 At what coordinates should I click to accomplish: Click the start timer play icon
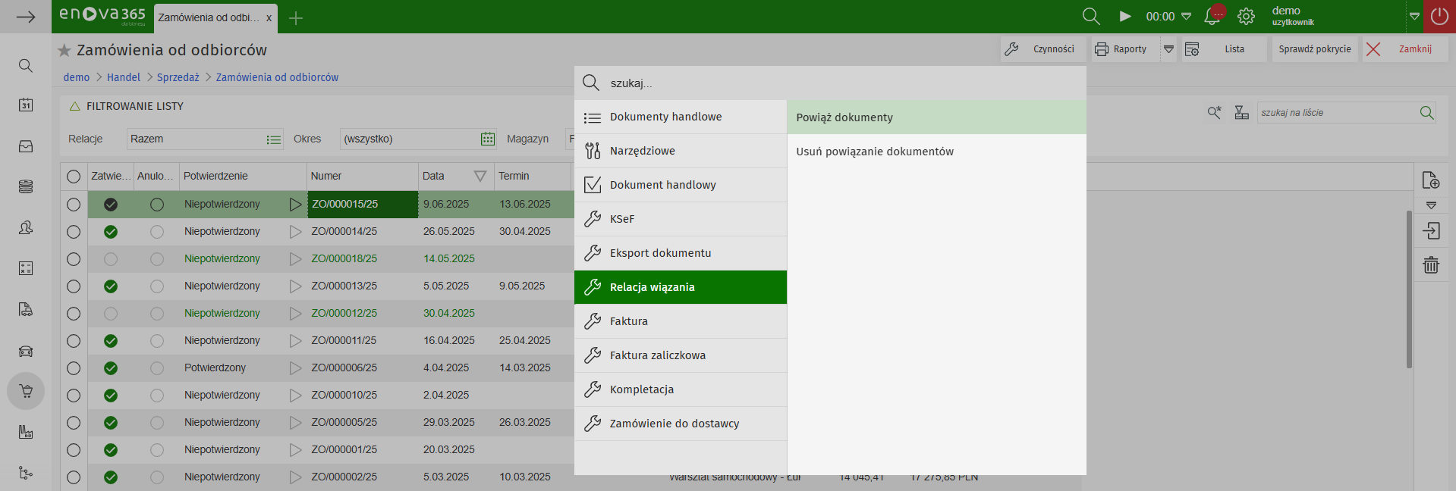1125,17
